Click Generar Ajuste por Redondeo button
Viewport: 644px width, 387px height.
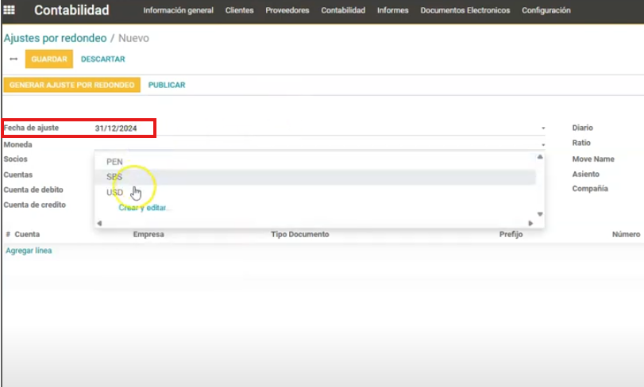71,85
